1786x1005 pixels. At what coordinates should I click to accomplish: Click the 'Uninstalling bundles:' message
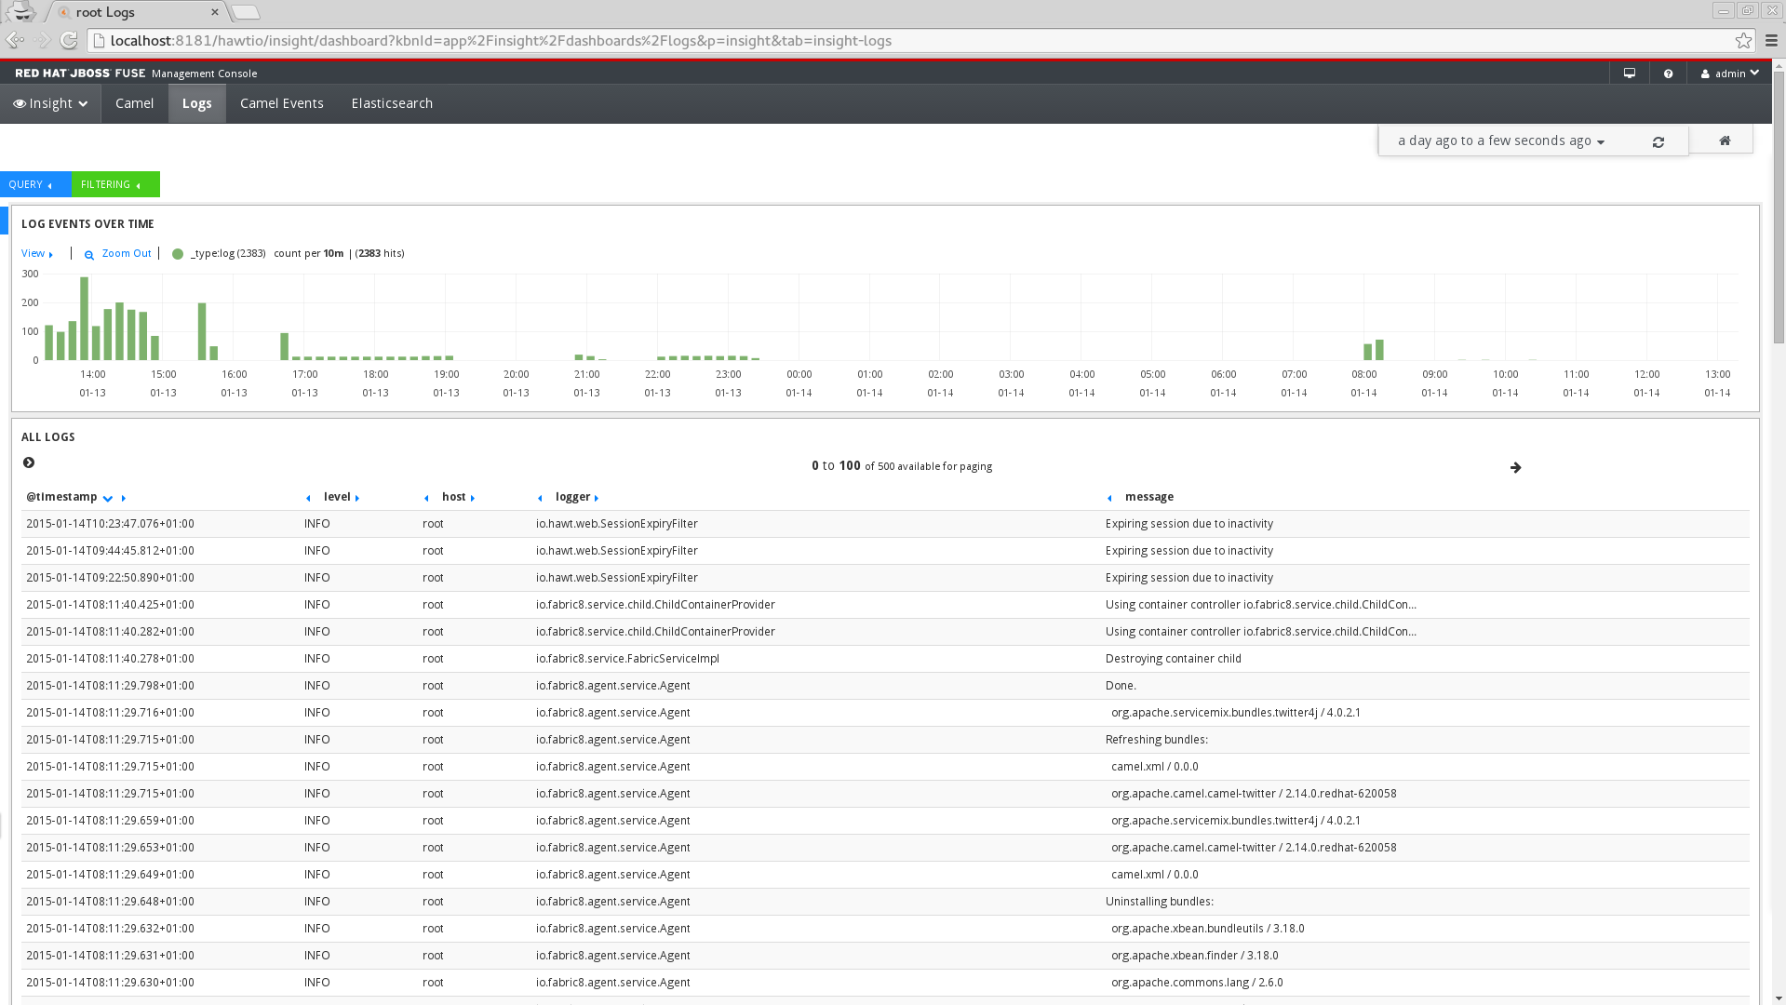point(1159,902)
